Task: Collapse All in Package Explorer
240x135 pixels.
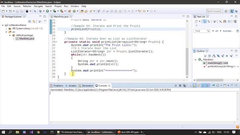Action: [x=30, y=22]
